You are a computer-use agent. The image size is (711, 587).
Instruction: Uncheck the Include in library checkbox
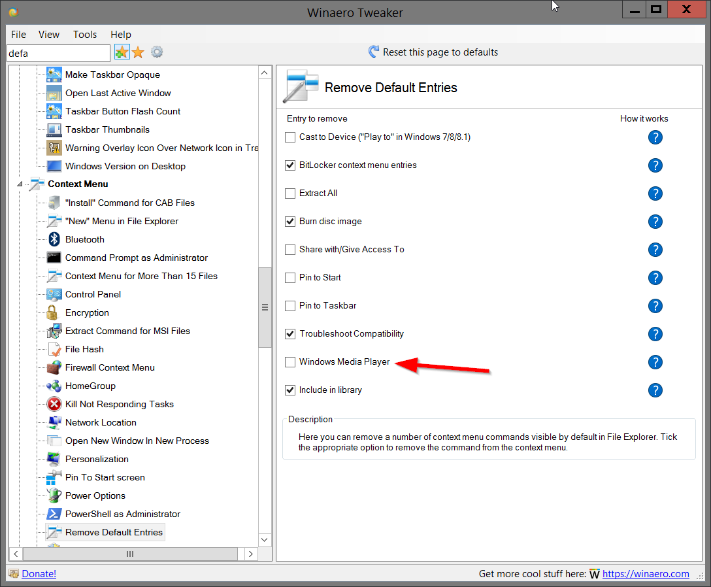click(x=290, y=390)
